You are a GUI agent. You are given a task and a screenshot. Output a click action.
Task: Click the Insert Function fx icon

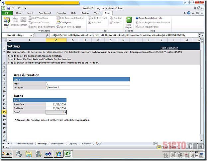[47, 35]
